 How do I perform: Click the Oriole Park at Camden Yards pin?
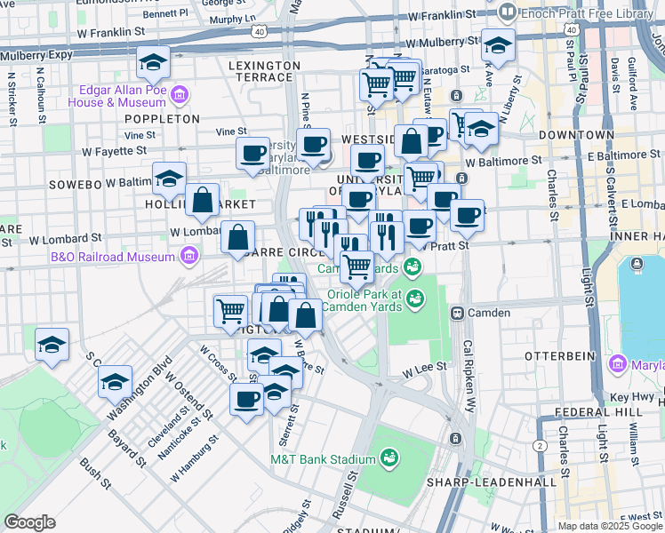(415, 300)
